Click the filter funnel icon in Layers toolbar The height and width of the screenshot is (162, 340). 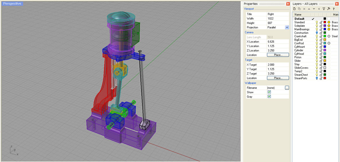[x=324, y=9]
